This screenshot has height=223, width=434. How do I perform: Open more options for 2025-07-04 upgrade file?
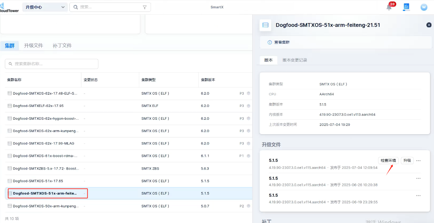(418, 161)
